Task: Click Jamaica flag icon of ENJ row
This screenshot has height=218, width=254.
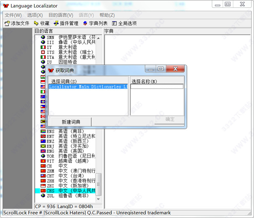Action: tap(43, 146)
